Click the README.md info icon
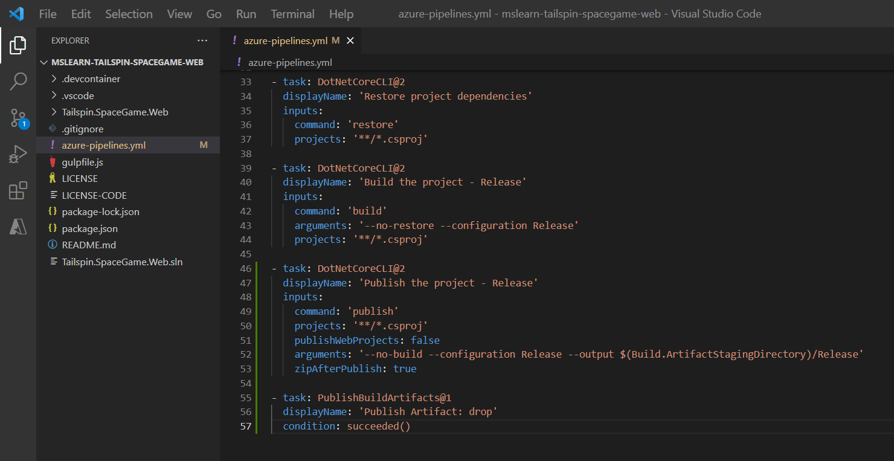 point(53,245)
